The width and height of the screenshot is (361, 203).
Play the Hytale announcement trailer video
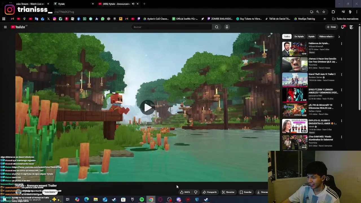(x=148, y=108)
